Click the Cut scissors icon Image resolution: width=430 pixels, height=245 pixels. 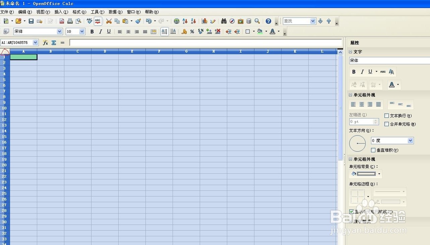(109, 21)
